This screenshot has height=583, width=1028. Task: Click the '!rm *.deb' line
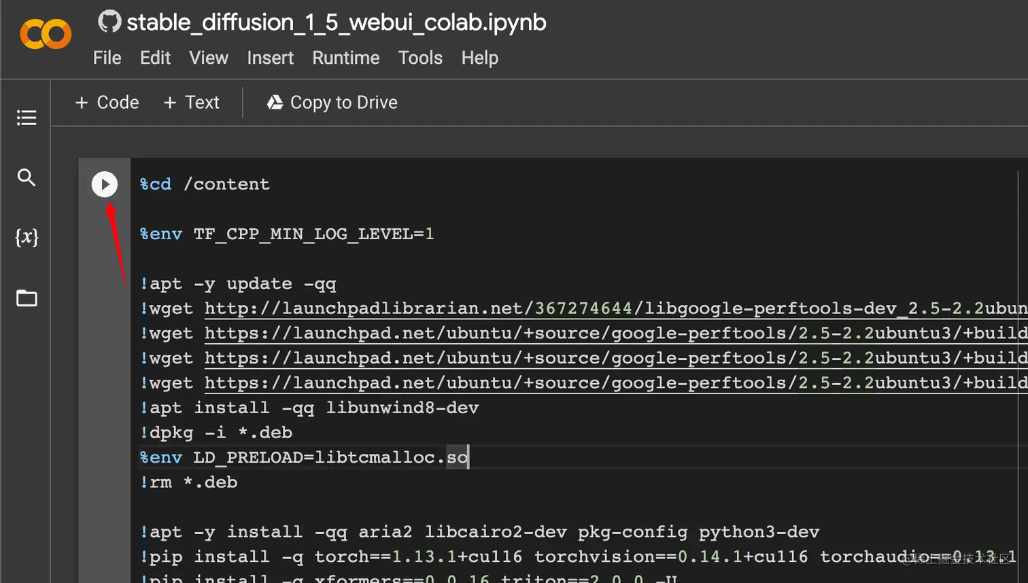pyautogui.click(x=188, y=482)
